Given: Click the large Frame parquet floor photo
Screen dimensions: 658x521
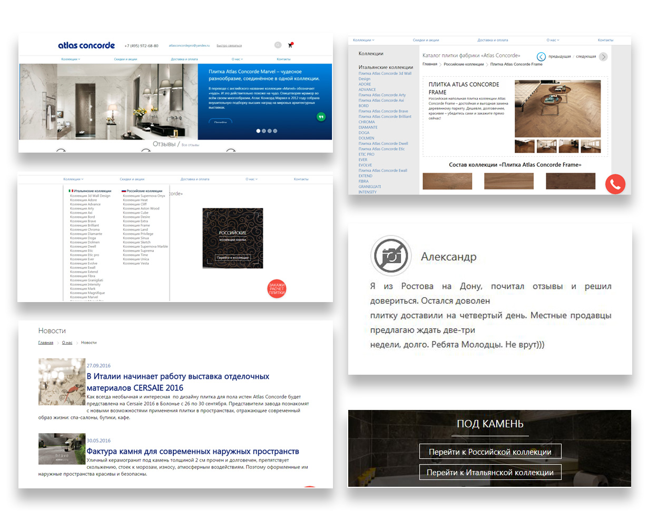Looking at the screenshot, I should point(557,108).
